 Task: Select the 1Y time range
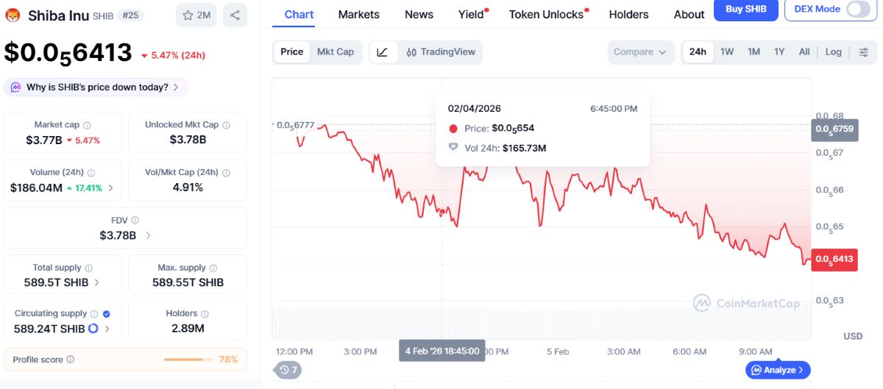pos(779,51)
